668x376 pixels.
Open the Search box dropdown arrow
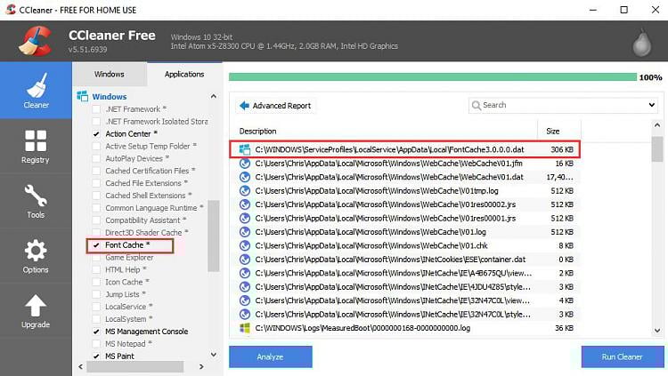coord(651,105)
